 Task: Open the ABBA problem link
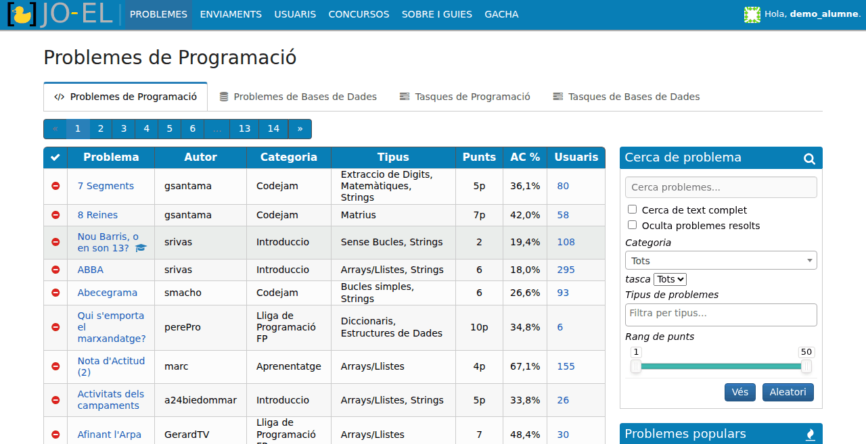tap(91, 270)
